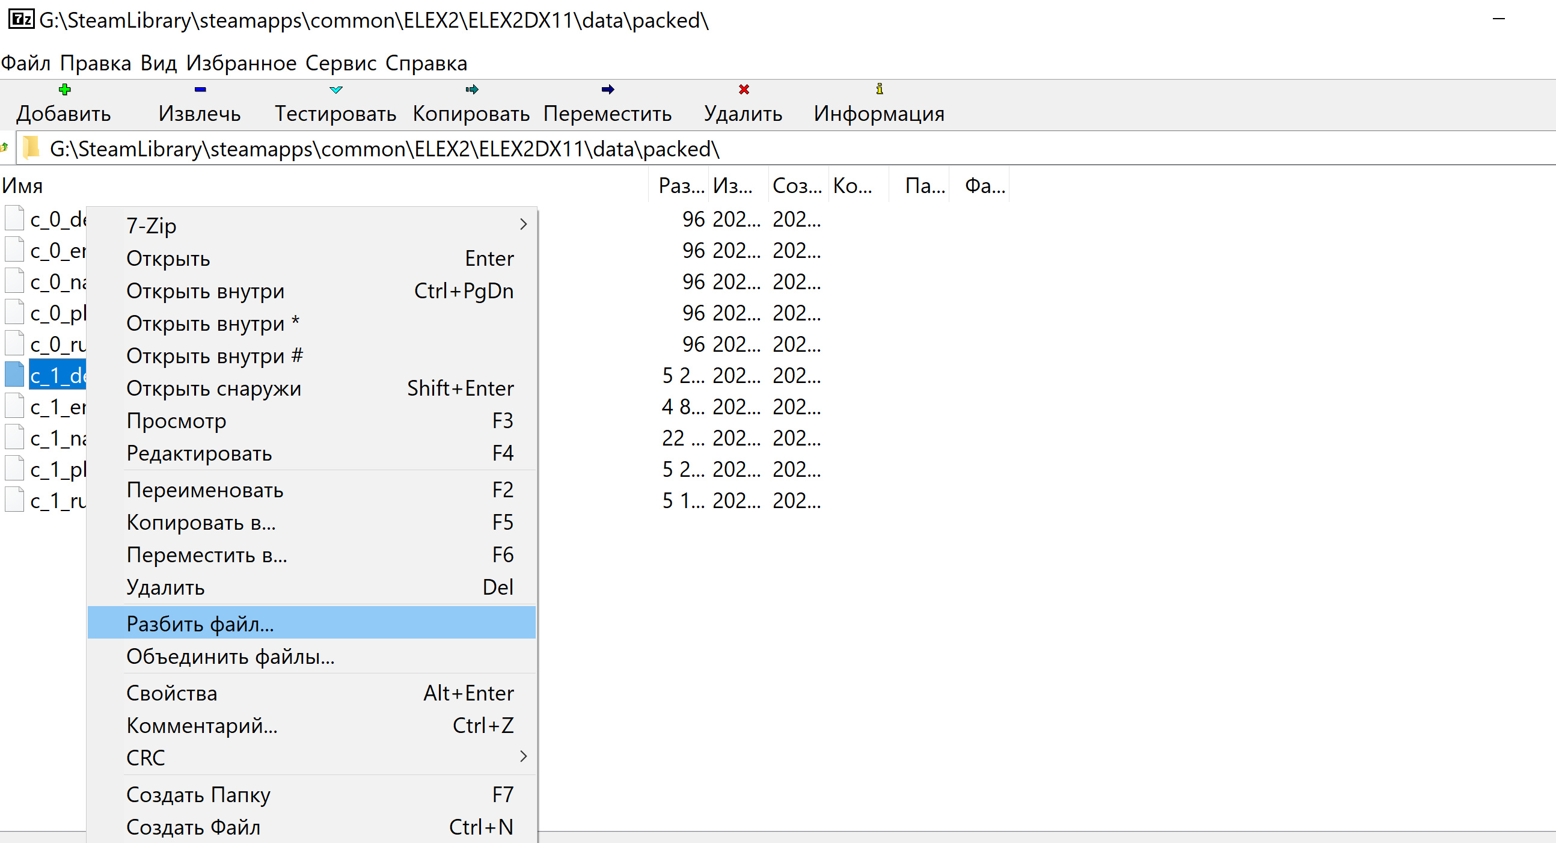Select the c_0_na file icon
Screen dimensions: 1556x843
[14, 281]
